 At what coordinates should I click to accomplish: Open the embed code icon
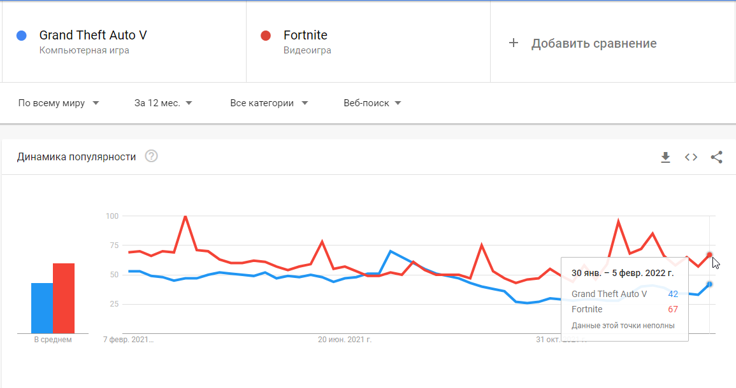point(691,157)
